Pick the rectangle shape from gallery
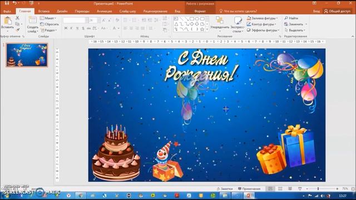356x200 pixels. (192, 18)
